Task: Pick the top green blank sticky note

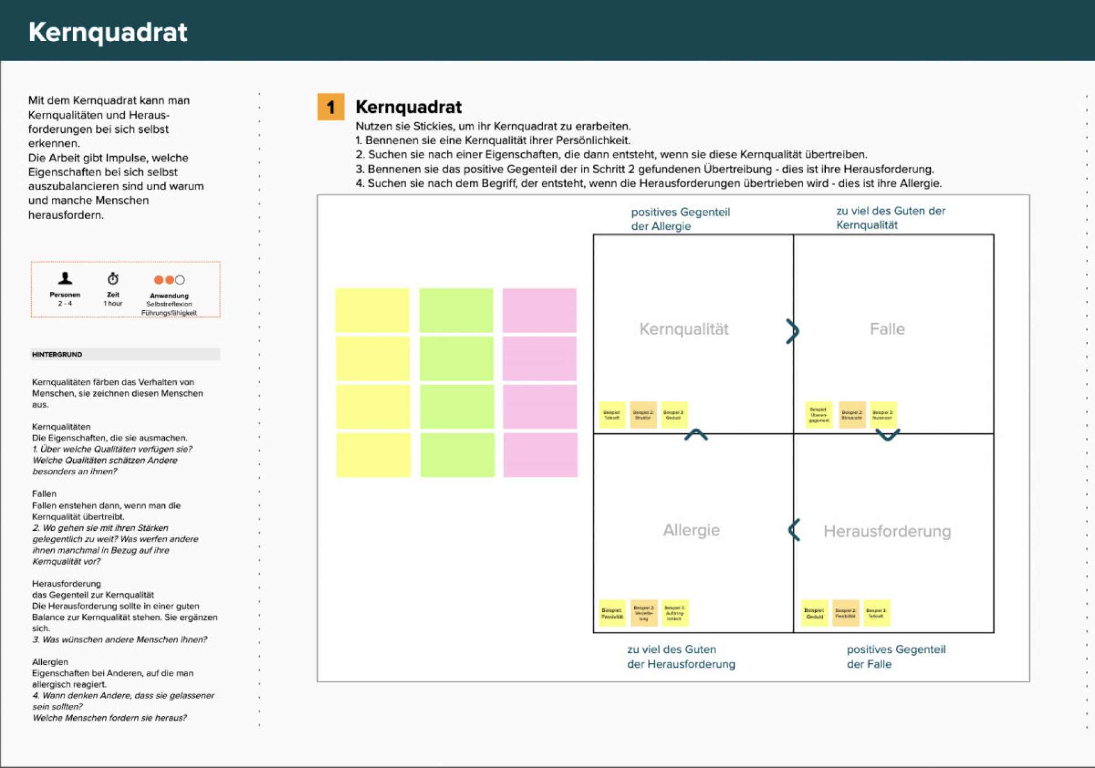Action: coord(456,310)
